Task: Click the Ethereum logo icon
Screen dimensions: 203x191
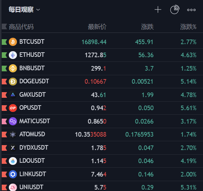Action: pyautogui.click(x=13, y=55)
